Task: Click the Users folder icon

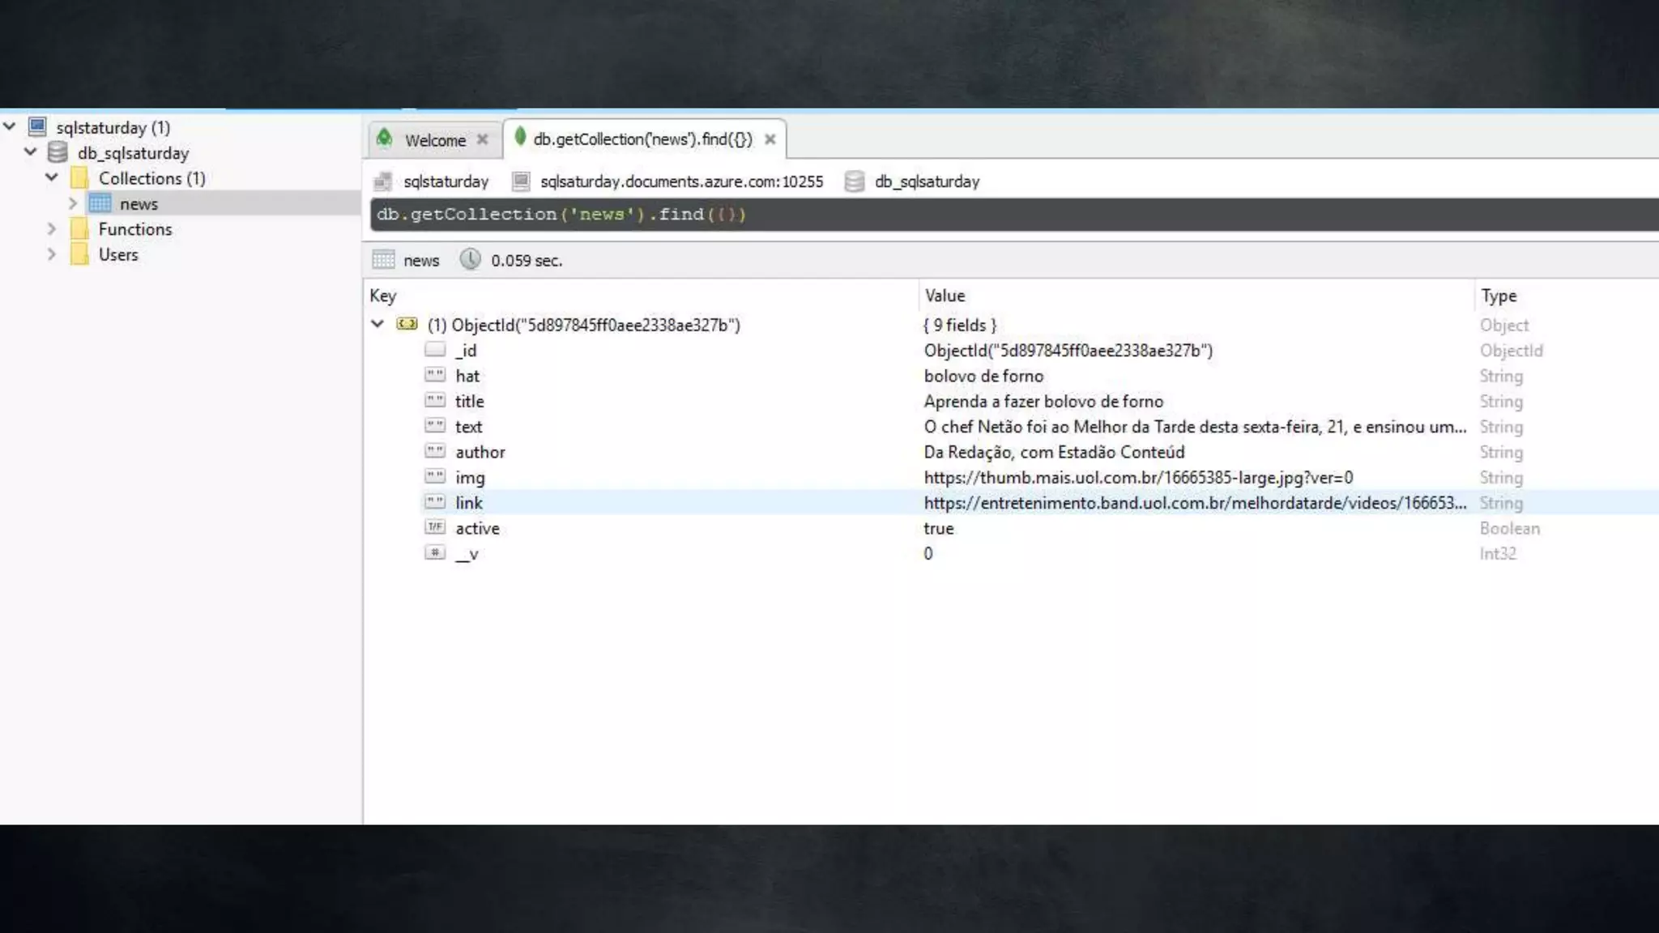Action: [x=79, y=254]
